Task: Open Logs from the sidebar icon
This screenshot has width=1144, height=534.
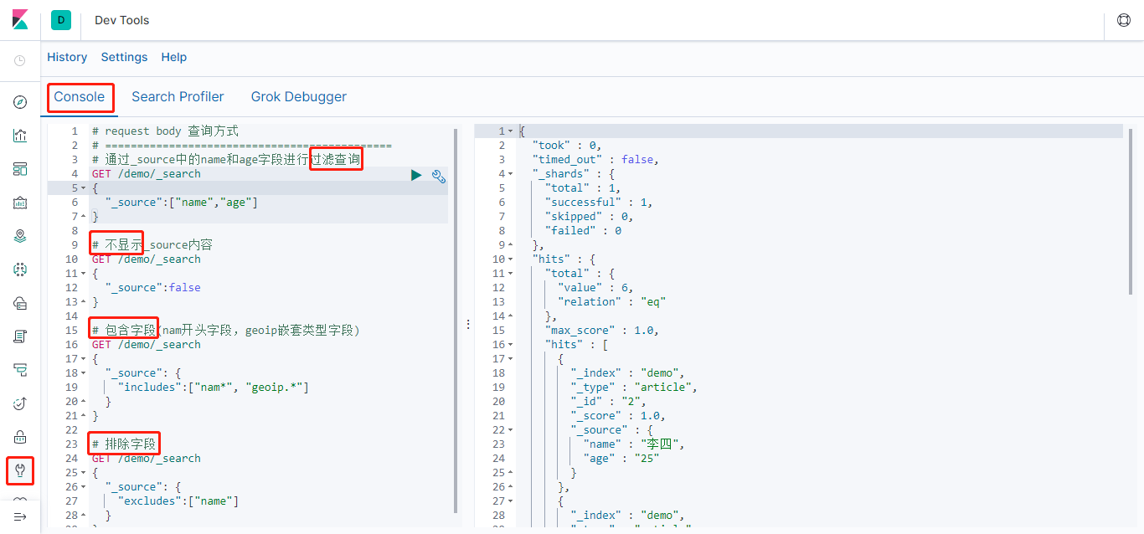Action: point(20,336)
